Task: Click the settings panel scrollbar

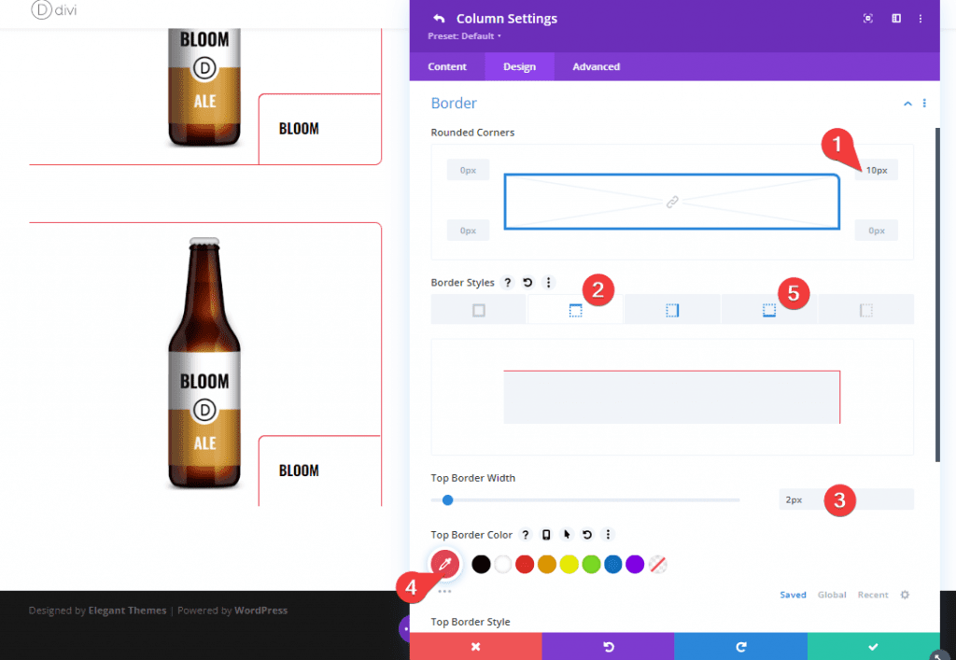Action: (x=937, y=295)
